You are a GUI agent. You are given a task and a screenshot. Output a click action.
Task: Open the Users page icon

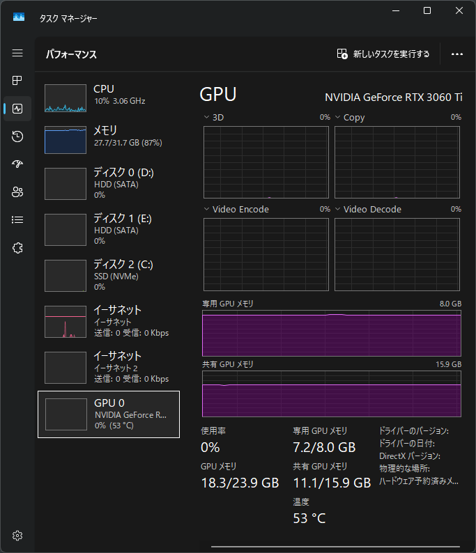pos(17,192)
